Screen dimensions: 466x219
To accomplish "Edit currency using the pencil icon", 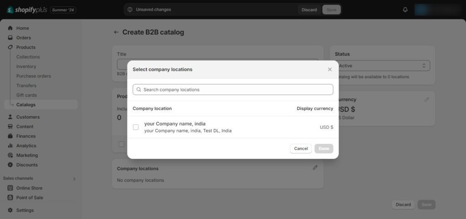I will [x=426, y=100].
